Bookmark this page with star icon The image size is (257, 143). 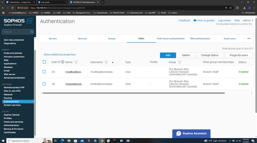231,8
